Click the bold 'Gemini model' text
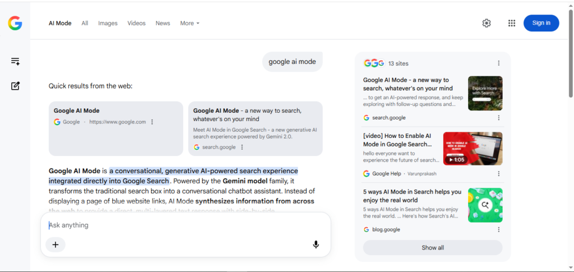Screen dimensions: 574x272 (245, 181)
